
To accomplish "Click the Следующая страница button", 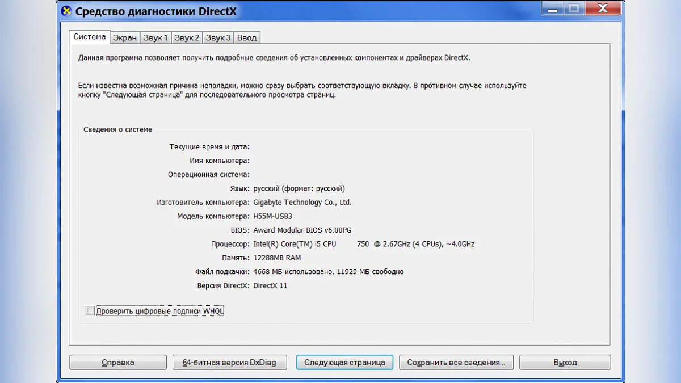I will click(x=344, y=362).
